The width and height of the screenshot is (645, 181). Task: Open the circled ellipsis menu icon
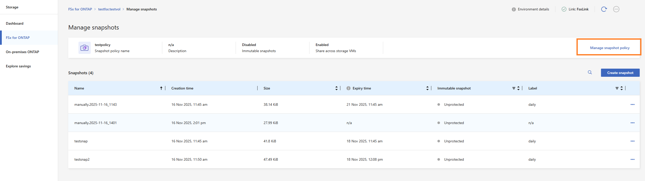[x=616, y=9]
